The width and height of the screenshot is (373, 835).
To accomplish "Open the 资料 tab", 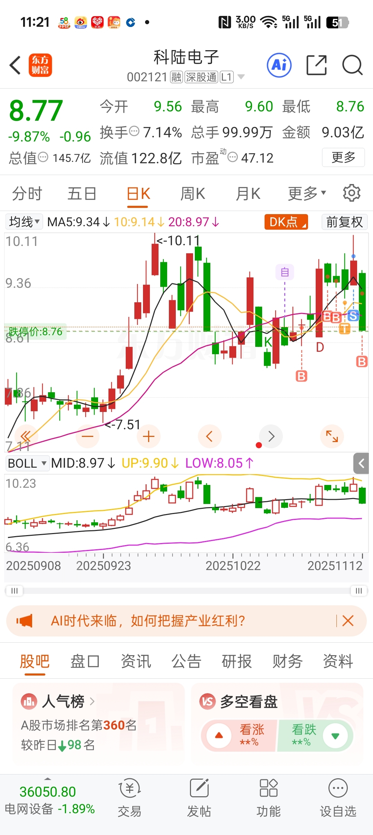I will pos(338,661).
